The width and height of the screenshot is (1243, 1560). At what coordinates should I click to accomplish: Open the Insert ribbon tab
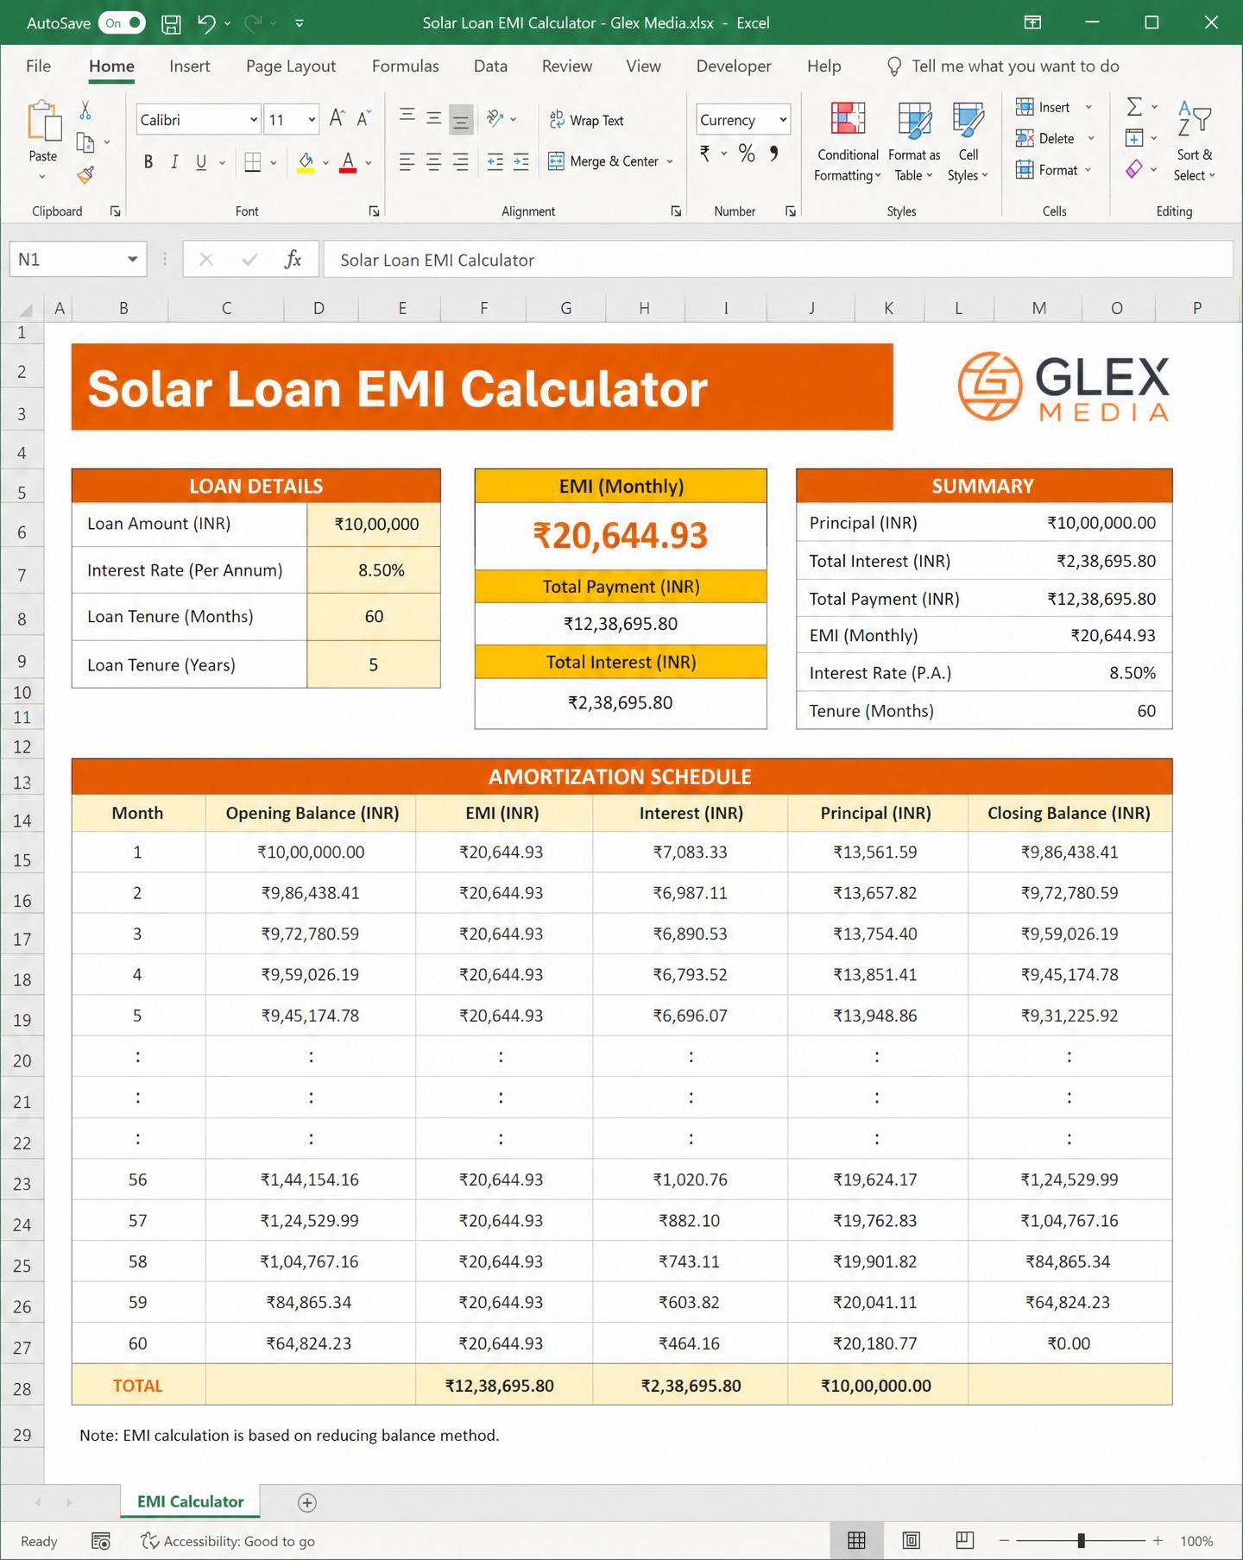click(190, 66)
